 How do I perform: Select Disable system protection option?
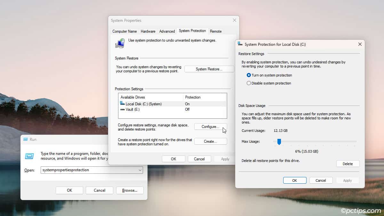(x=249, y=83)
